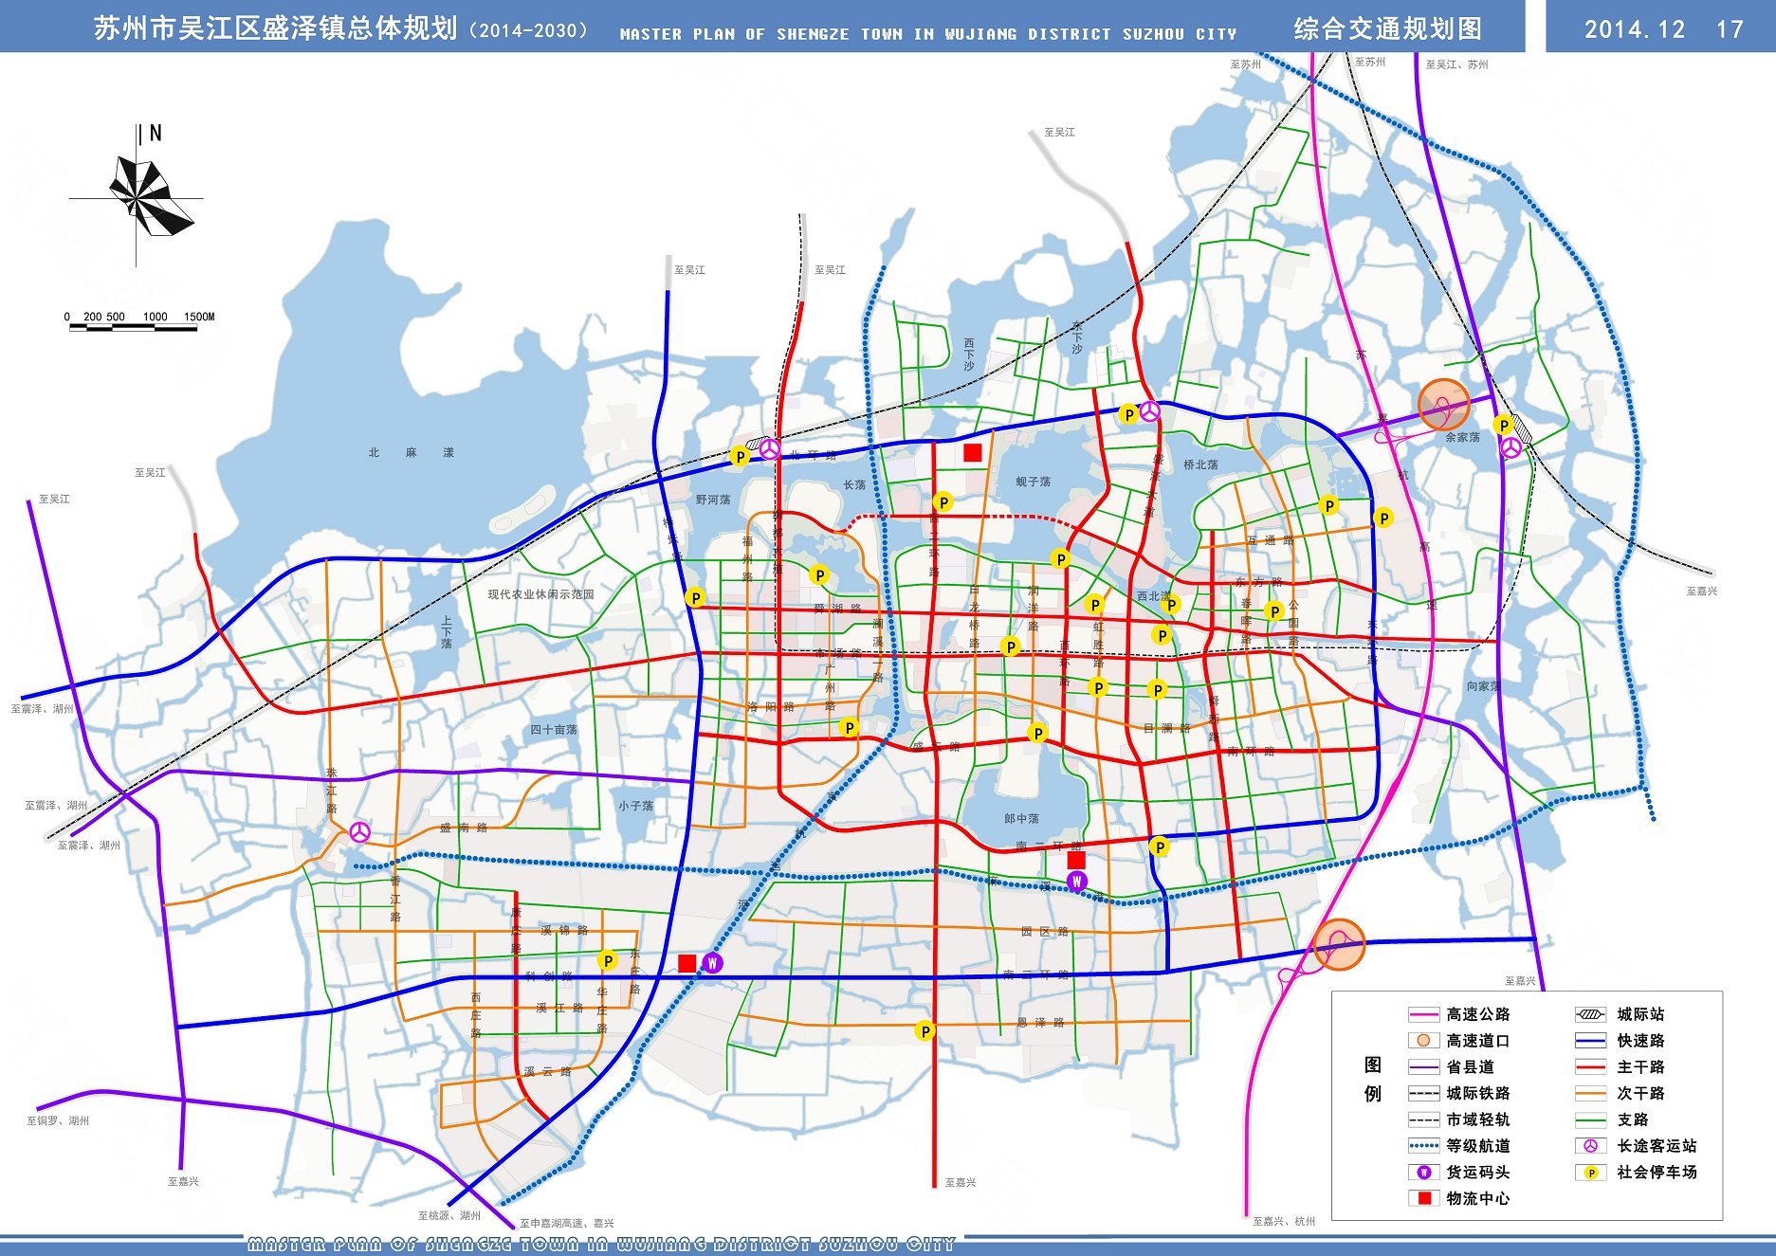
Task: Click the magenta 高速公路 line sample in legend
Action: [x=1423, y=1014]
